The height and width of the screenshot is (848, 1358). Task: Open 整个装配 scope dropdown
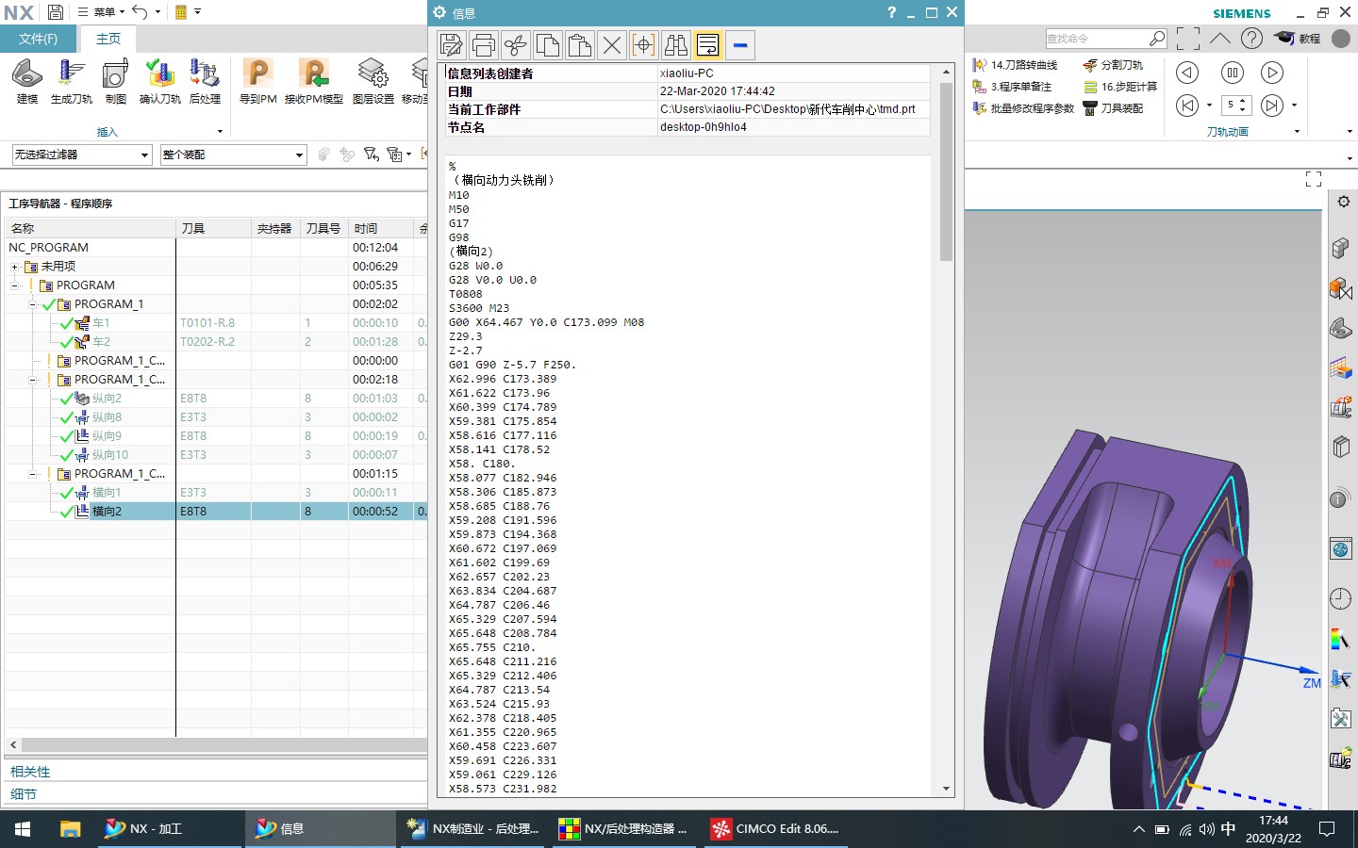tap(233, 155)
